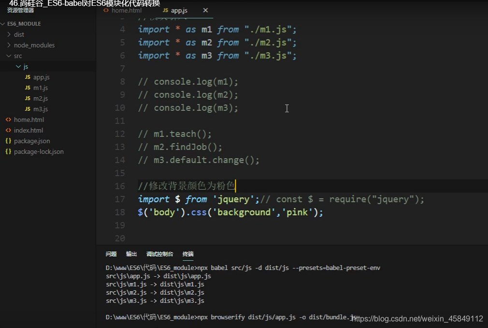Open m1.js in the file explorer
The height and width of the screenshot is (328, 488).
[41, 88]
